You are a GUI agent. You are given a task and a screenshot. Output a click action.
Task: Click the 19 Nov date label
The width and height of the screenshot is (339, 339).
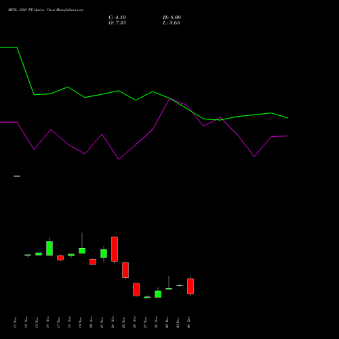click(x=80, y=322)
